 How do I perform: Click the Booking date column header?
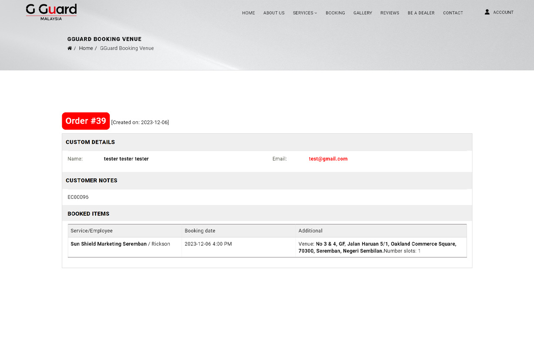pyautogui.click(x=200, y=231)
